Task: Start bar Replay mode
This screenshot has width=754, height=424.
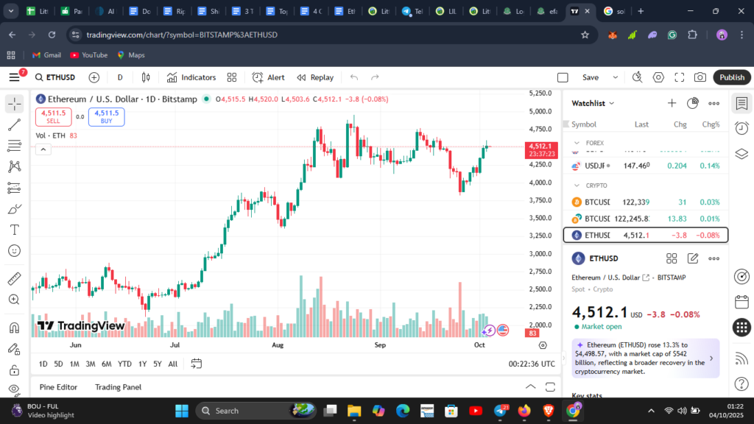Action: coord(317,77)
